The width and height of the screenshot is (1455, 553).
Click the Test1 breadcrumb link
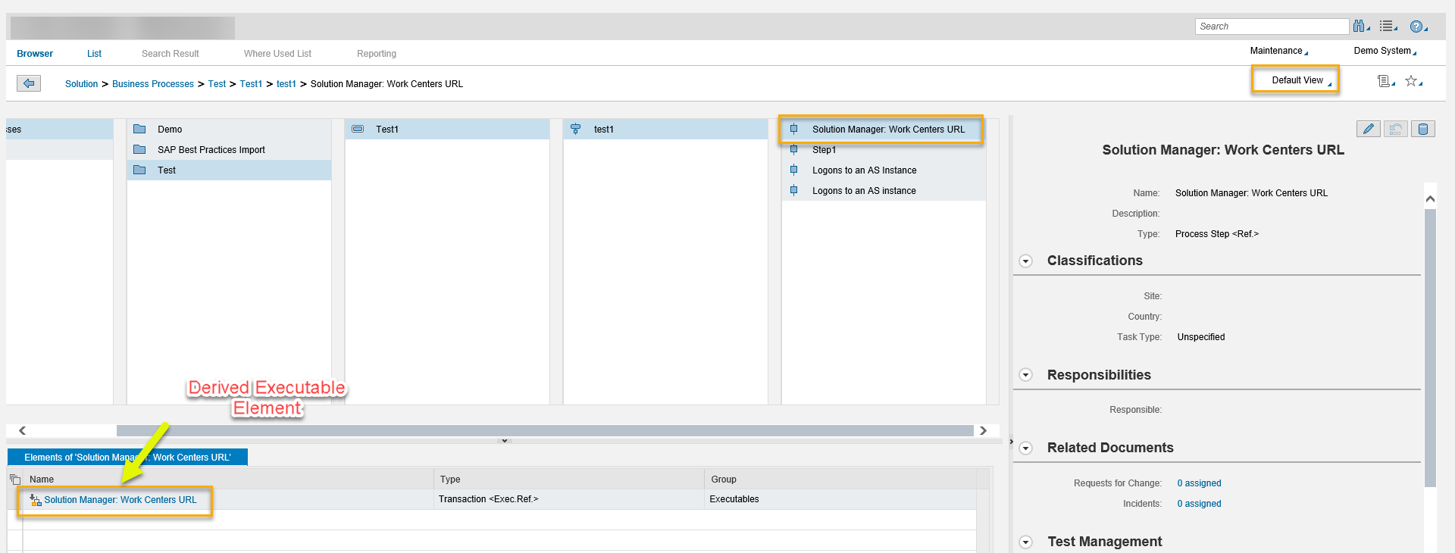coord(251,84)
